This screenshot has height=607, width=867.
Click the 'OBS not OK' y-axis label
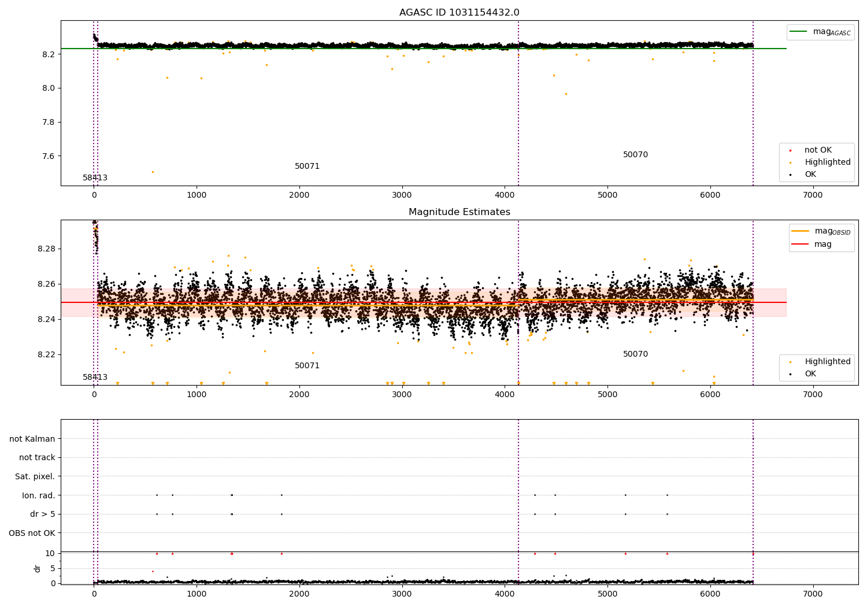pos(32,533)
